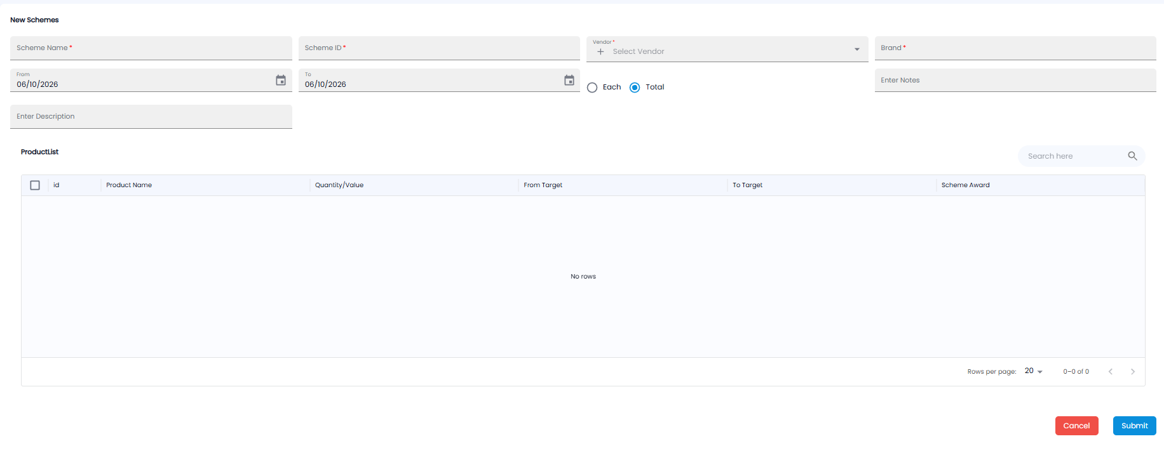Click the No rows message
The image size is (1164, 467).
click(x=583, y=277)
